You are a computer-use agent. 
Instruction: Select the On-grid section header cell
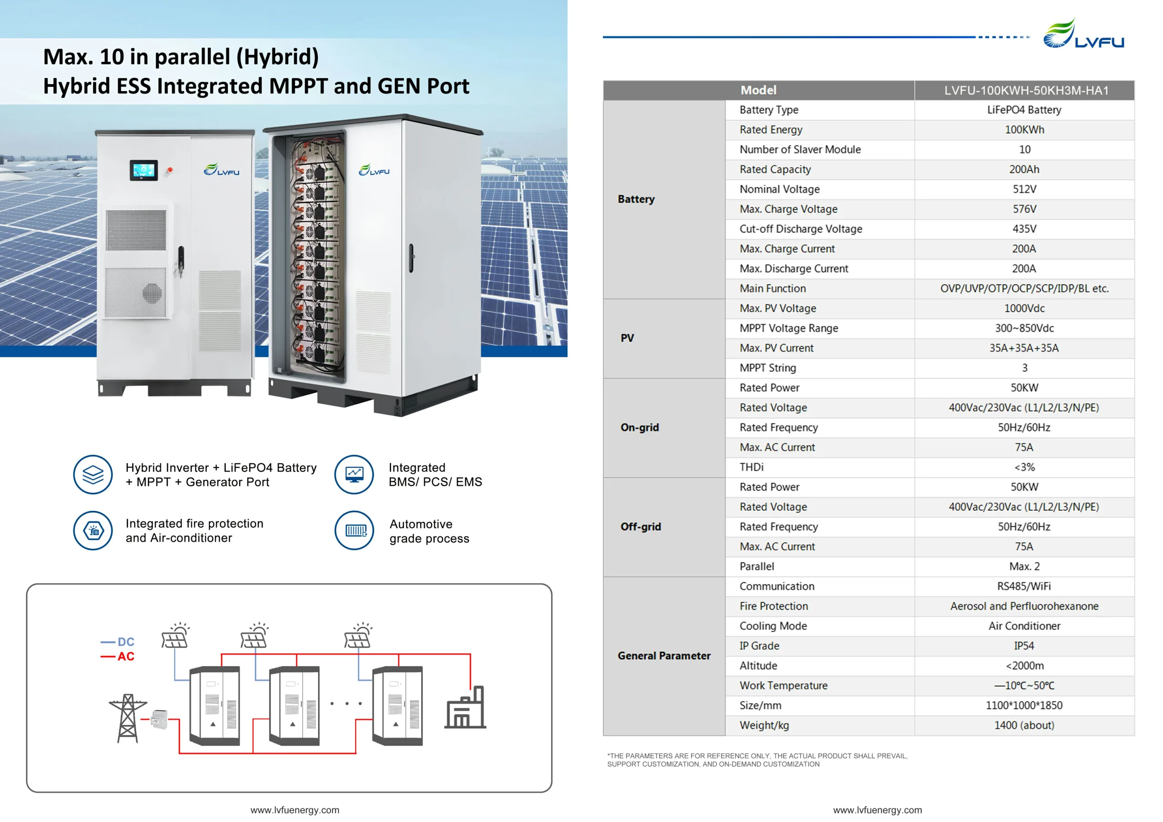point(664,427)
